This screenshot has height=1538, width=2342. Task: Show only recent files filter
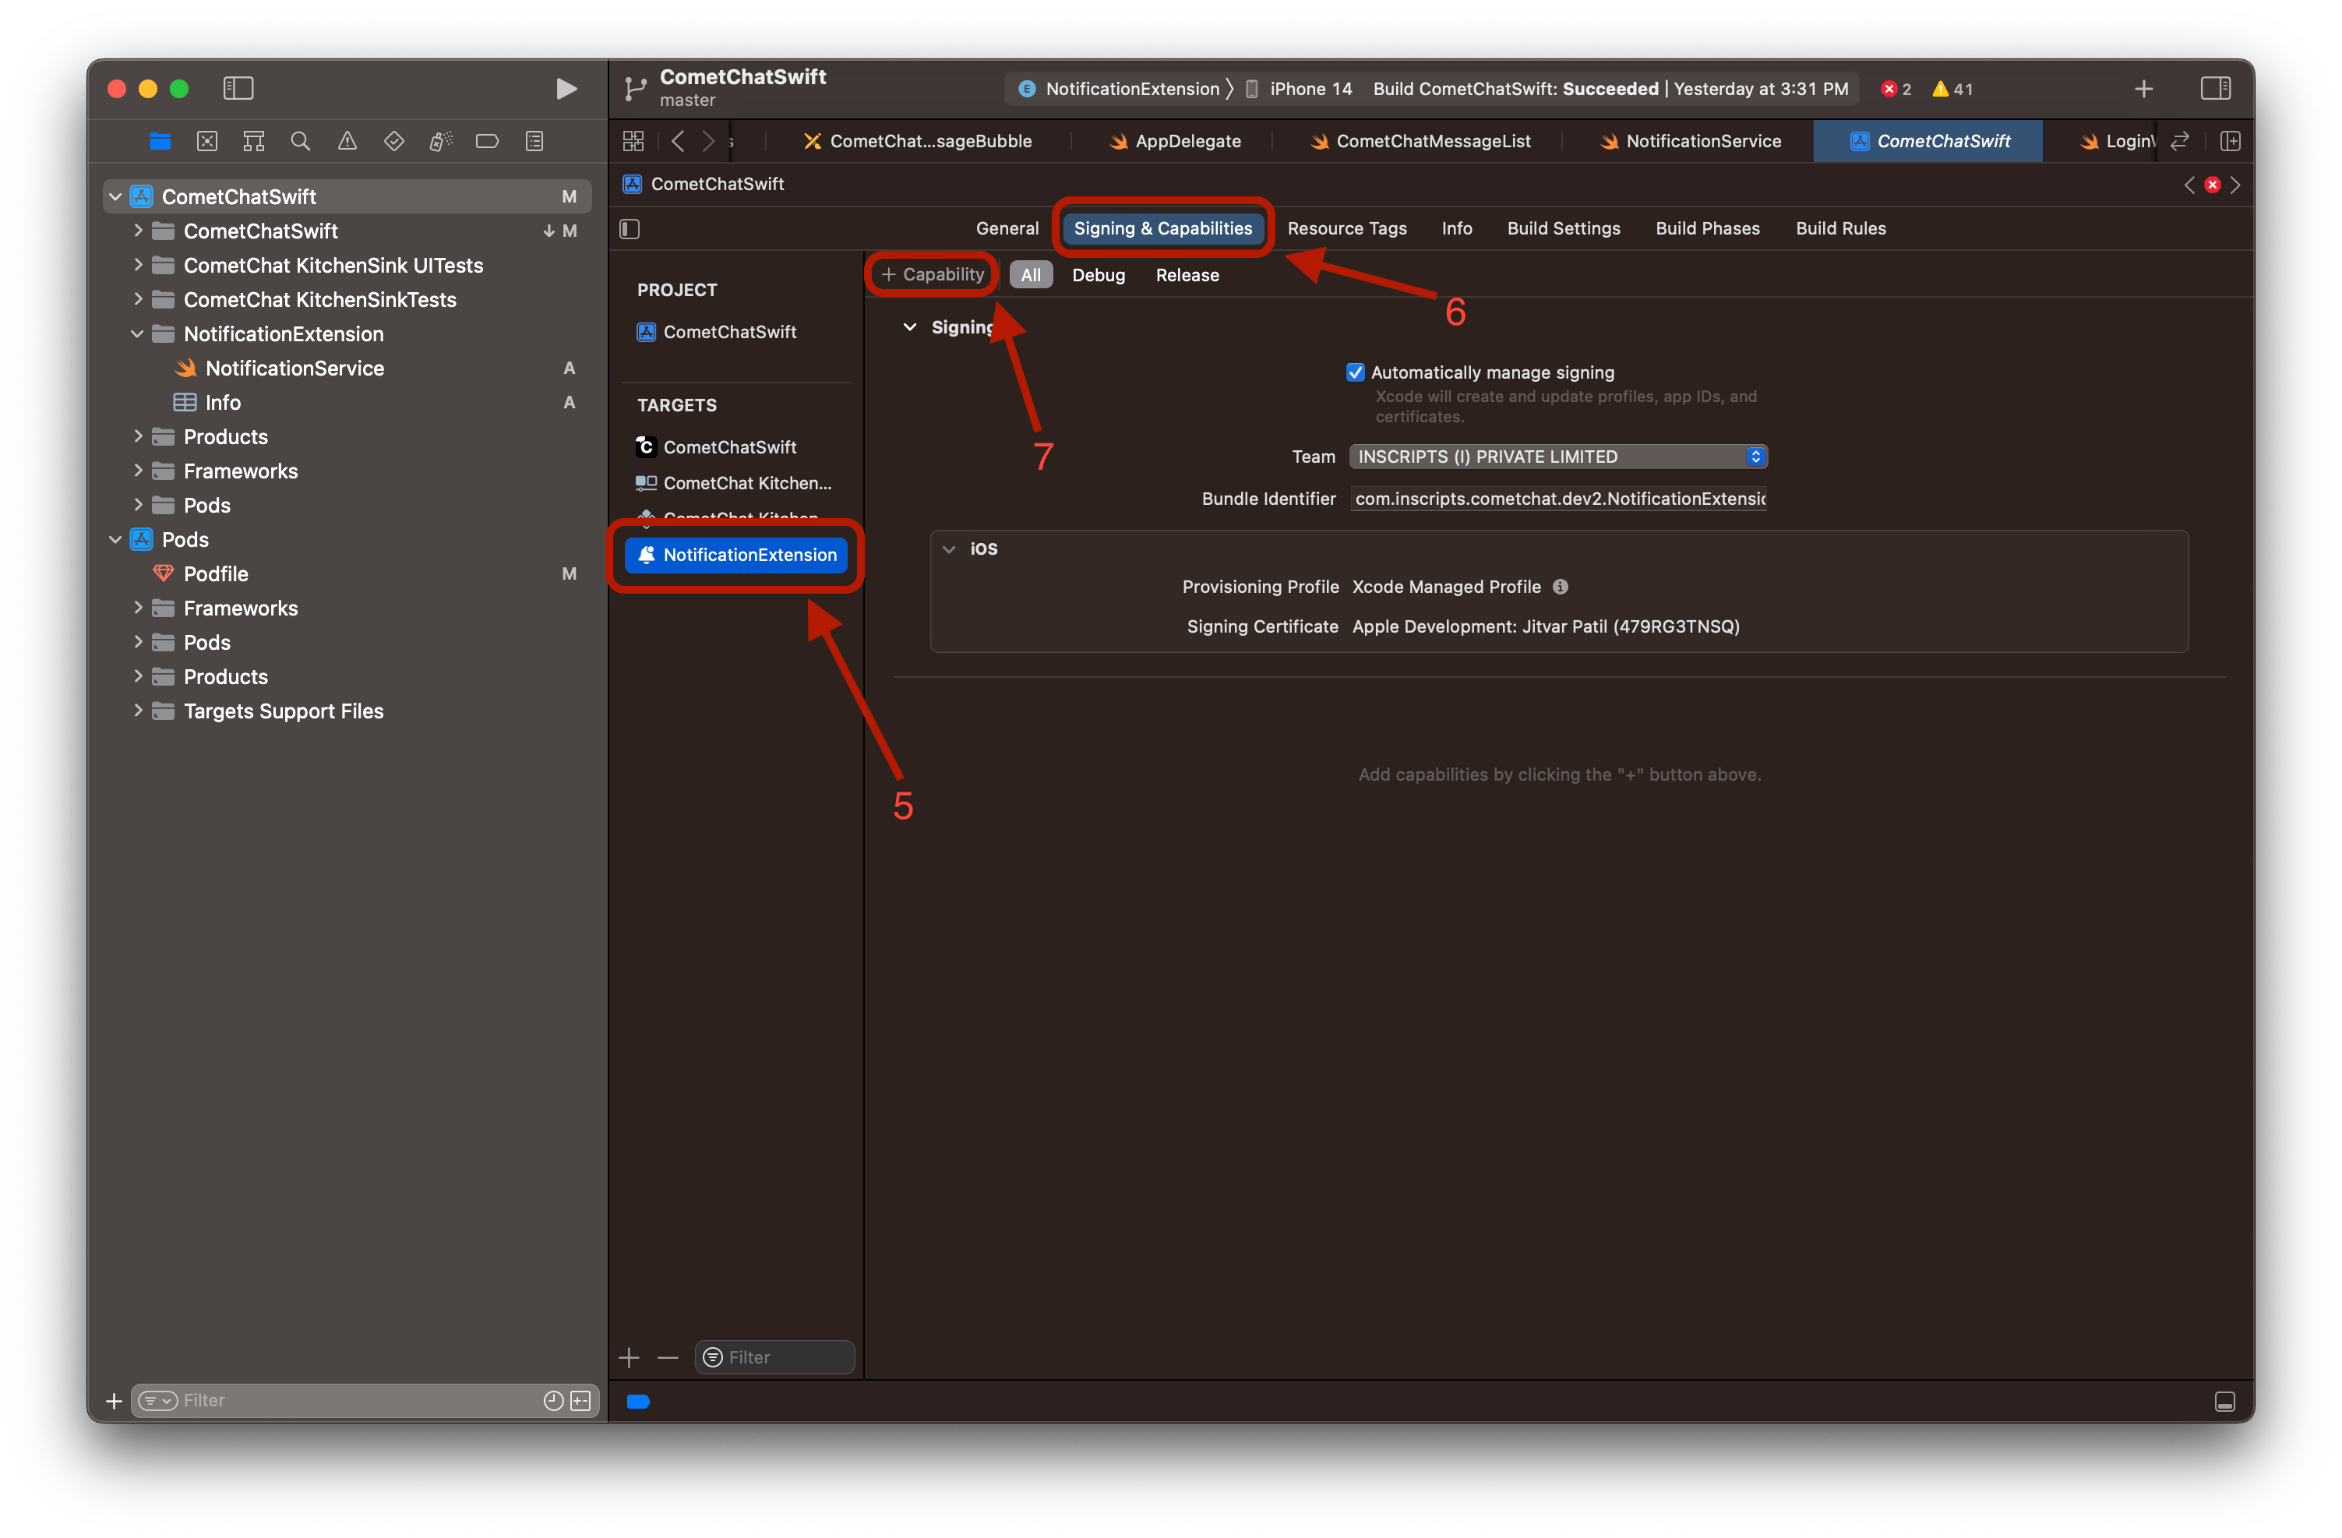pyautogui.click(x=554, y=1400)
